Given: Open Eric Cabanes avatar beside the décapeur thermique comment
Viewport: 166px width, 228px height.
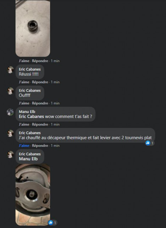Looking at the screenshot, I should pyautogui.click(x=10, y=133).
